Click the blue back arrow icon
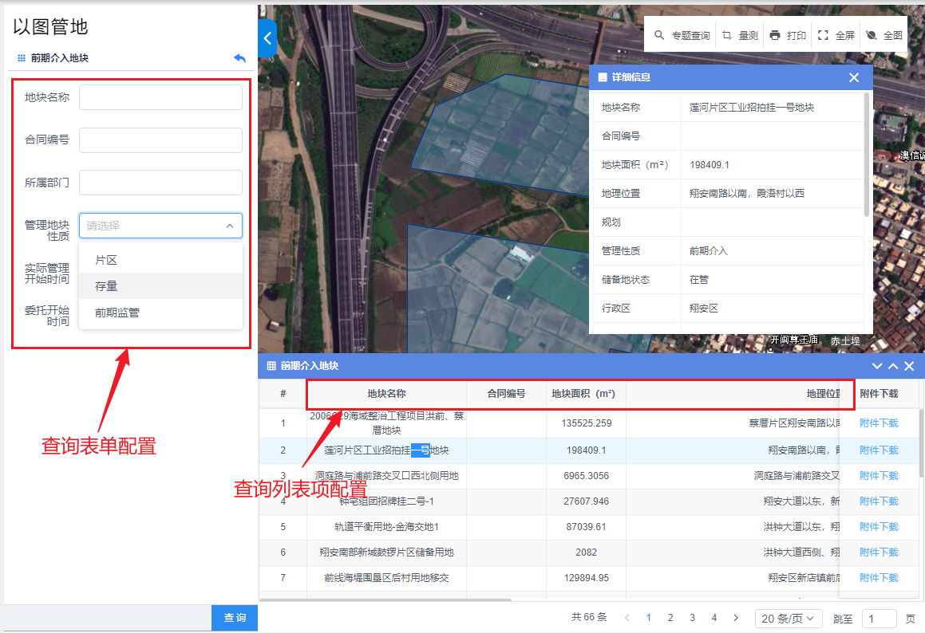The width and height of the screenshot is (925, 633). point(239,58)
